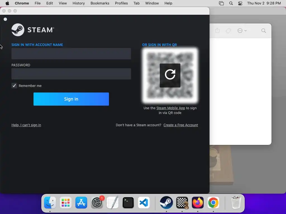Open System Settings from the dock

(x=97, y=203)
